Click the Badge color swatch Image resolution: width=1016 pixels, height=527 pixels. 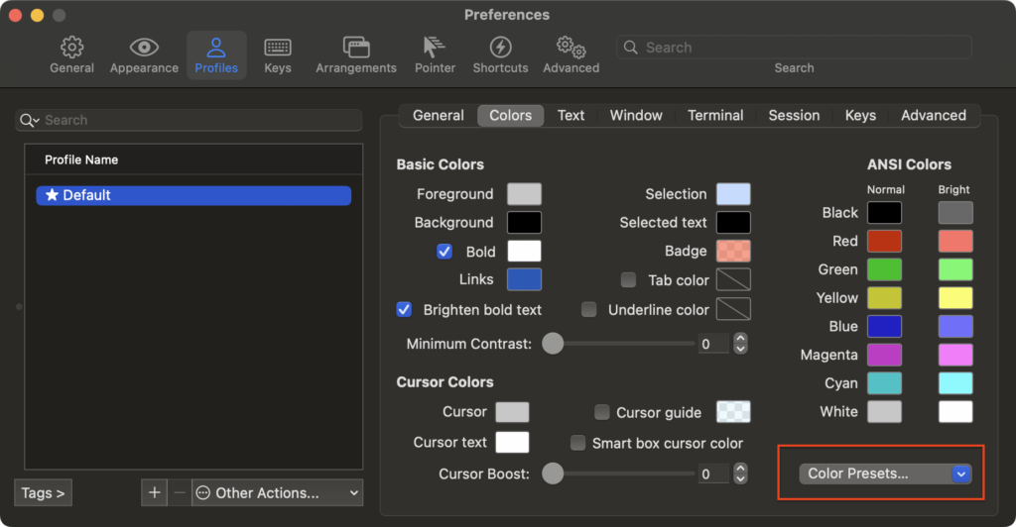click(733, 251)
